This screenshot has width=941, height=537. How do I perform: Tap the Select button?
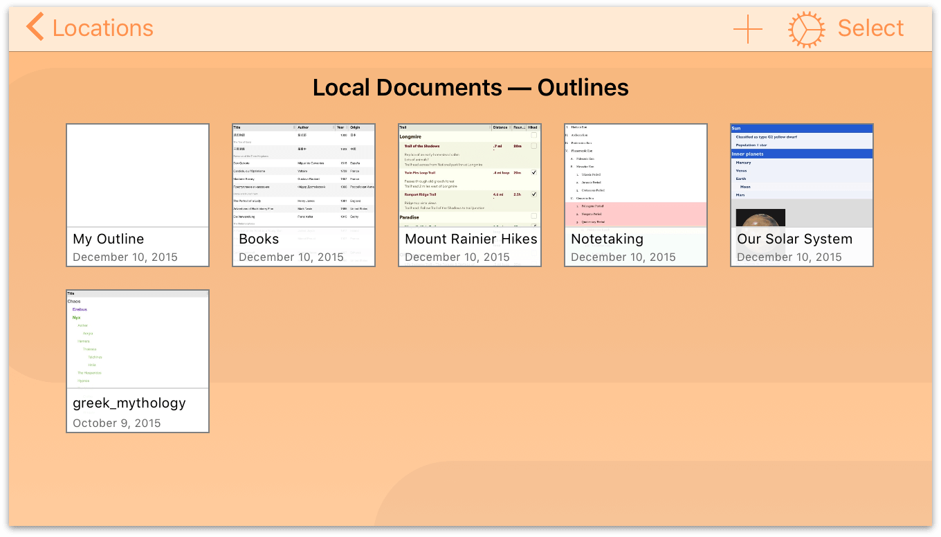[870, 28]
